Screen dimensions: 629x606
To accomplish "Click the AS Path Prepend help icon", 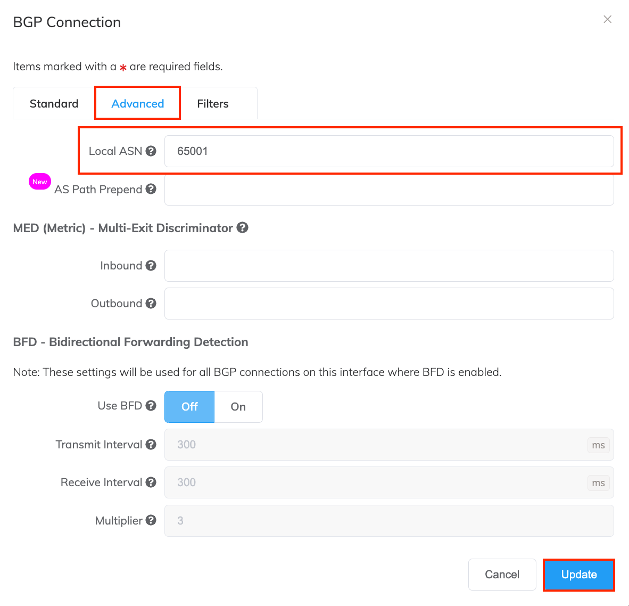I will pyautogui.click(x=151, y=189).
